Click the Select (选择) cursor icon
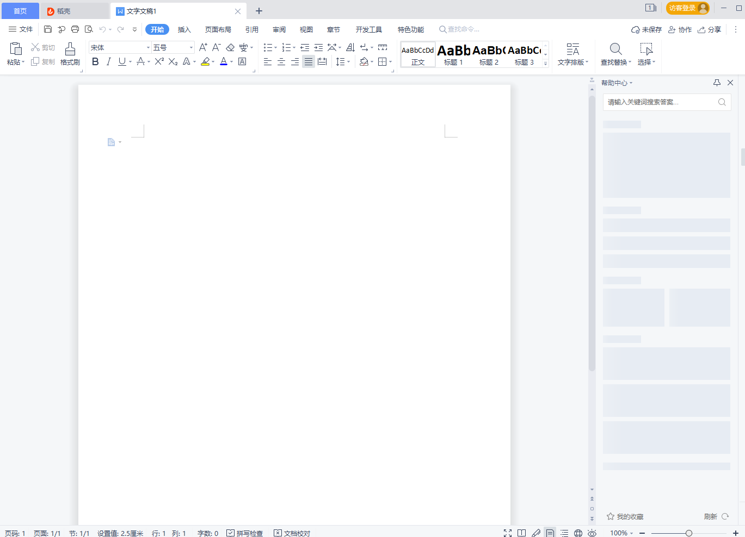The width and height of the screenshot is (745, 537). 647,49
